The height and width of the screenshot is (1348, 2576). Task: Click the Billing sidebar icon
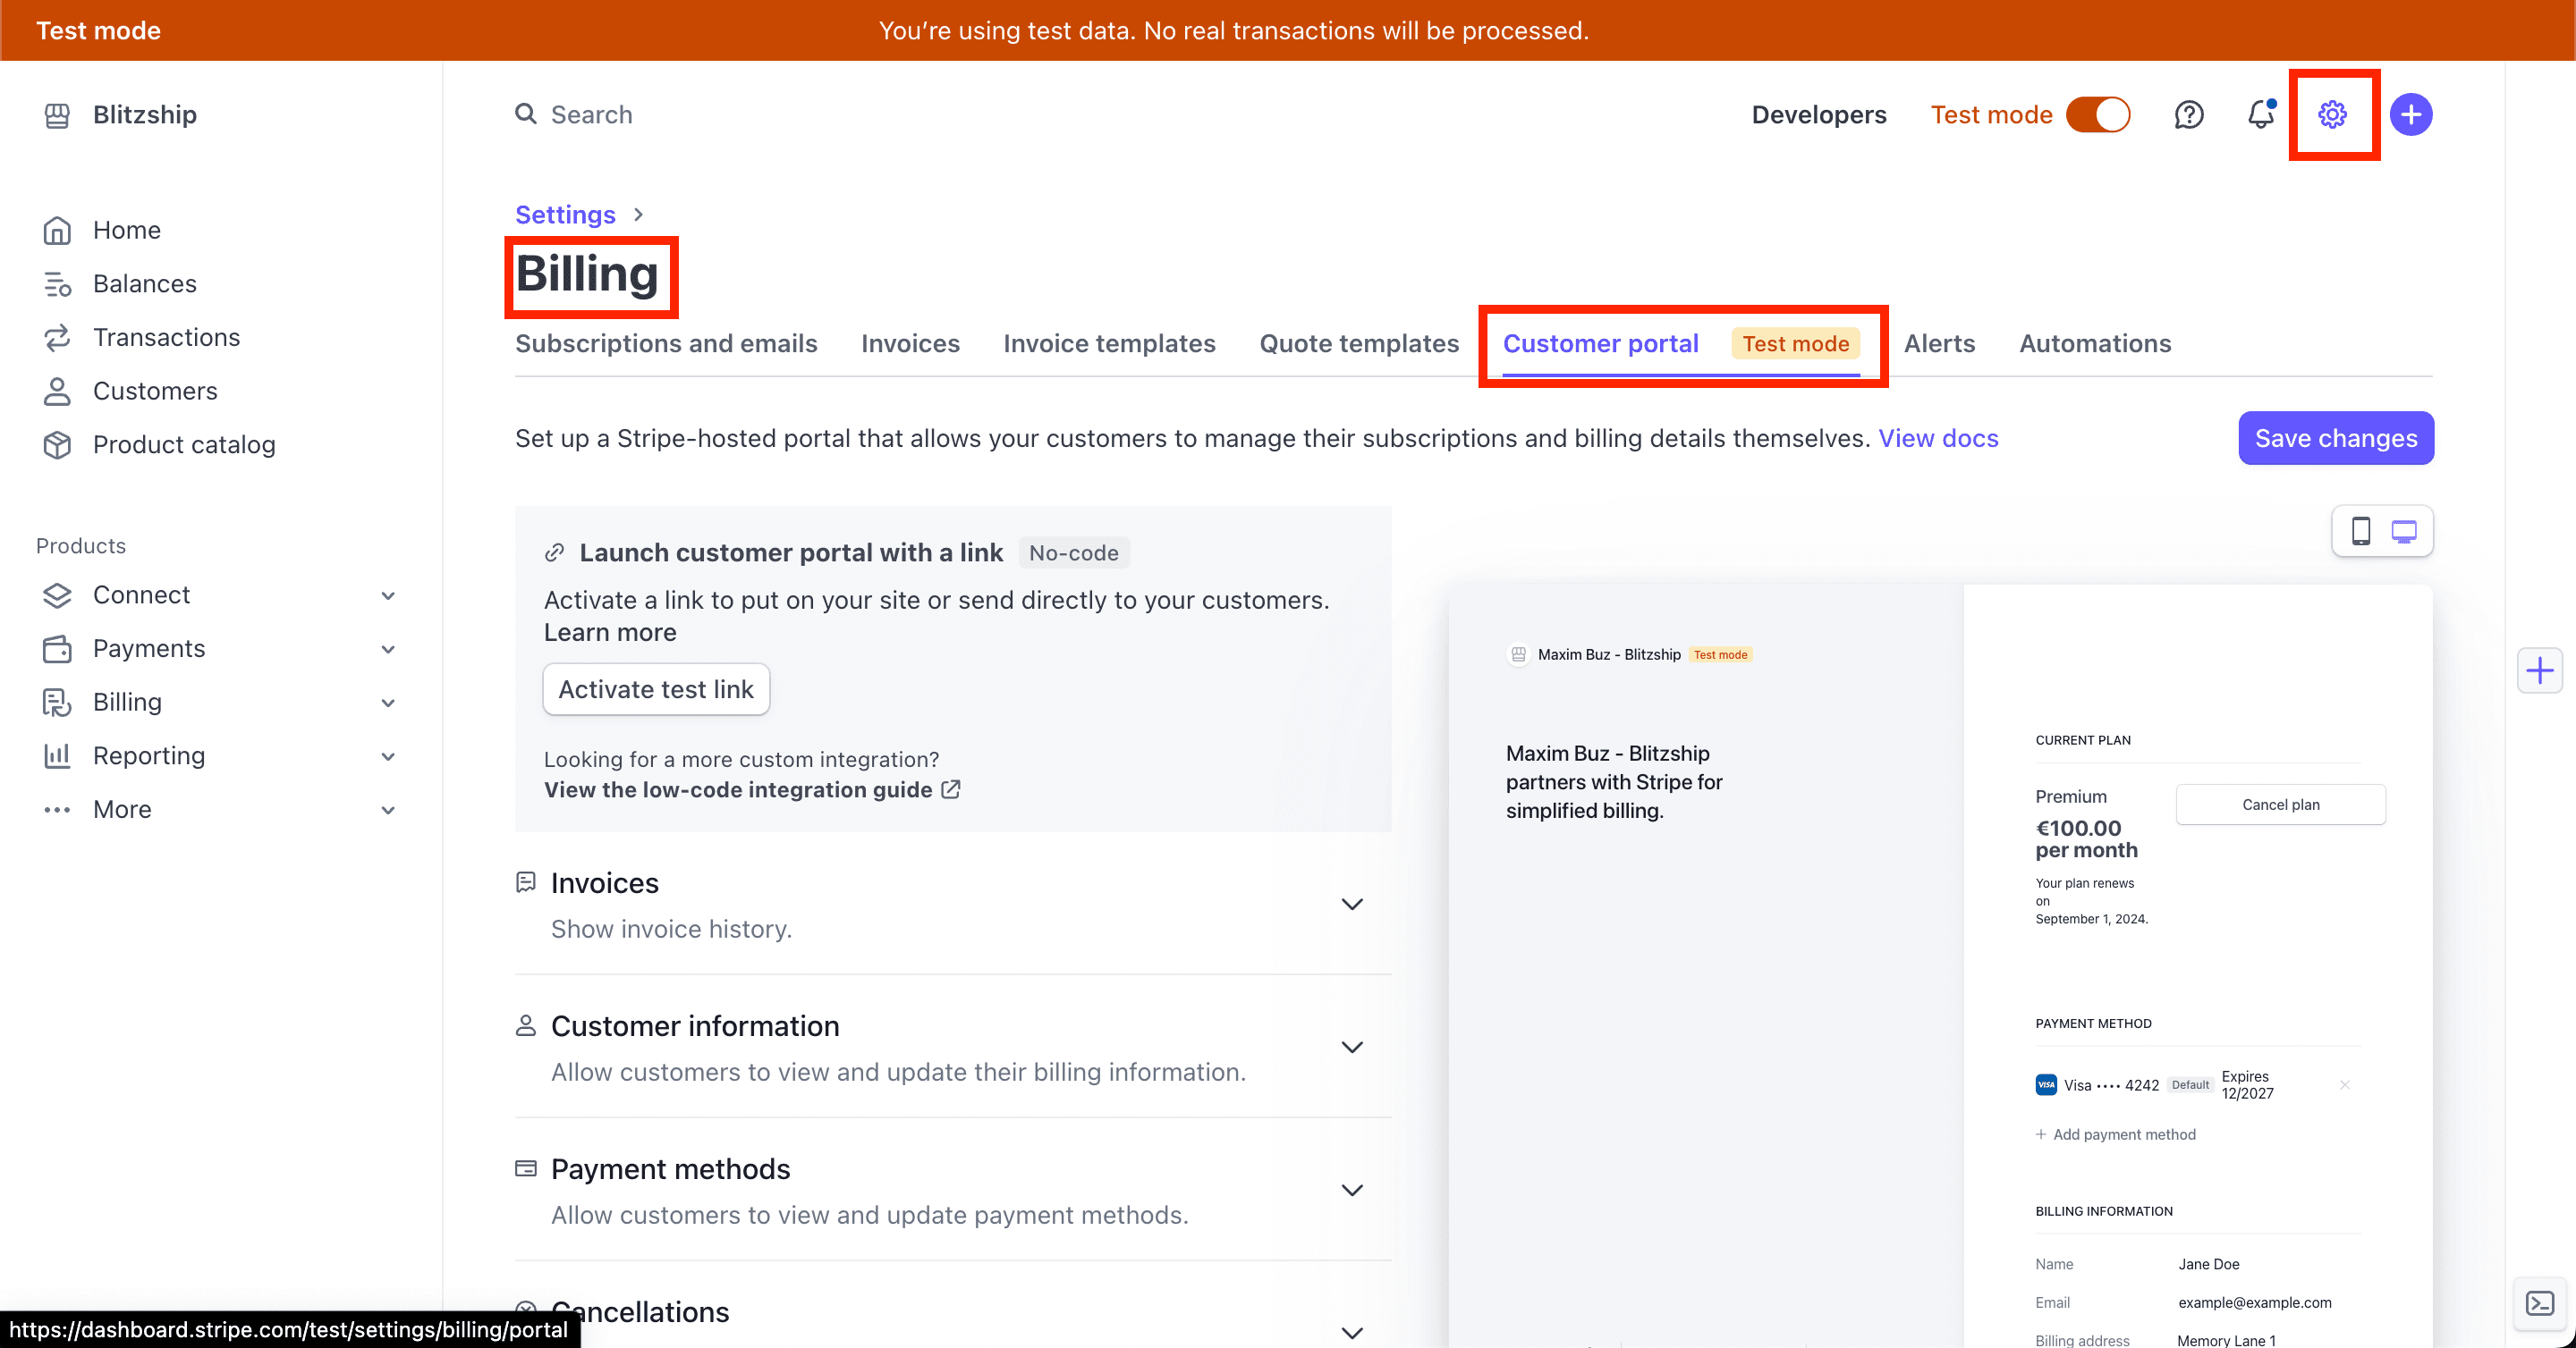pos(57,703)
